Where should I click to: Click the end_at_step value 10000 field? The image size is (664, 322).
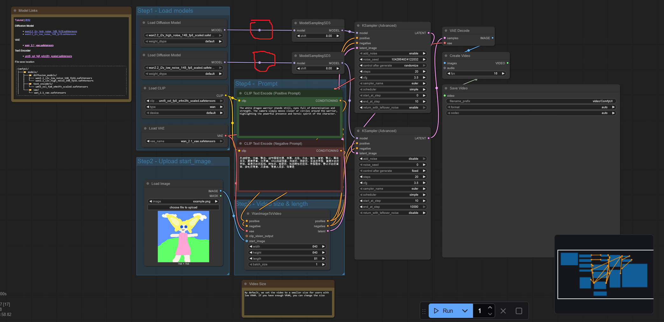tap(392, 207)
